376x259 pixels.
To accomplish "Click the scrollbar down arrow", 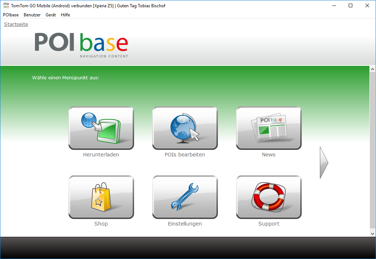I will (372, 234).
